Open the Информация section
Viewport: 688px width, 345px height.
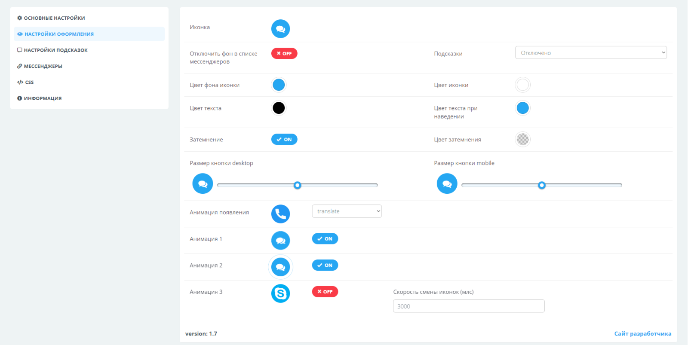click(89, 98)
